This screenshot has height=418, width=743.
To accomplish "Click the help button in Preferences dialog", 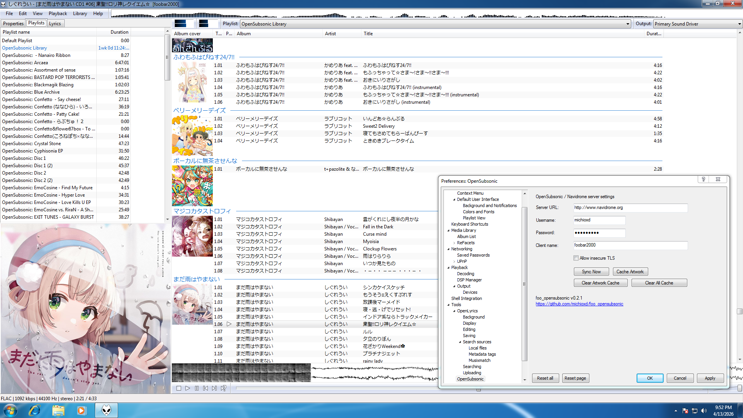I will (703, 179).
